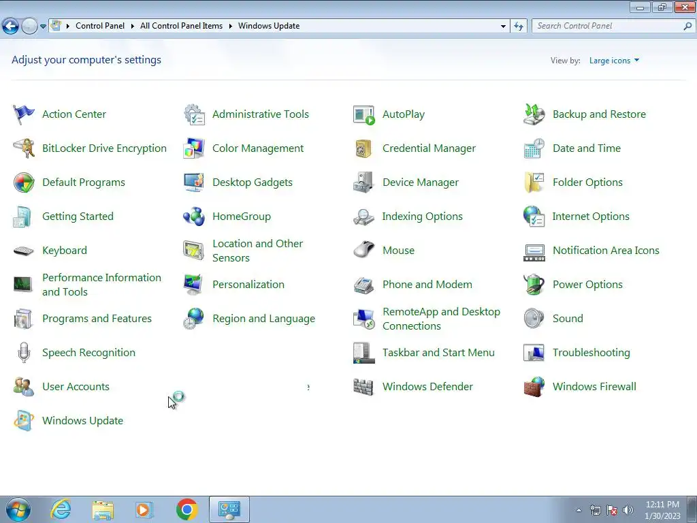This screenshot has width=697, height=523.
Task: Open the Credential Manager safe icon
Action: 364,148
